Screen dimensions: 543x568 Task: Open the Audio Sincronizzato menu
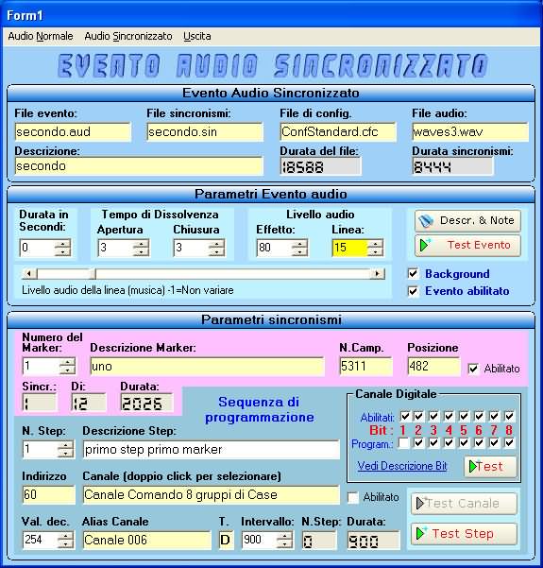coord(128,36)
